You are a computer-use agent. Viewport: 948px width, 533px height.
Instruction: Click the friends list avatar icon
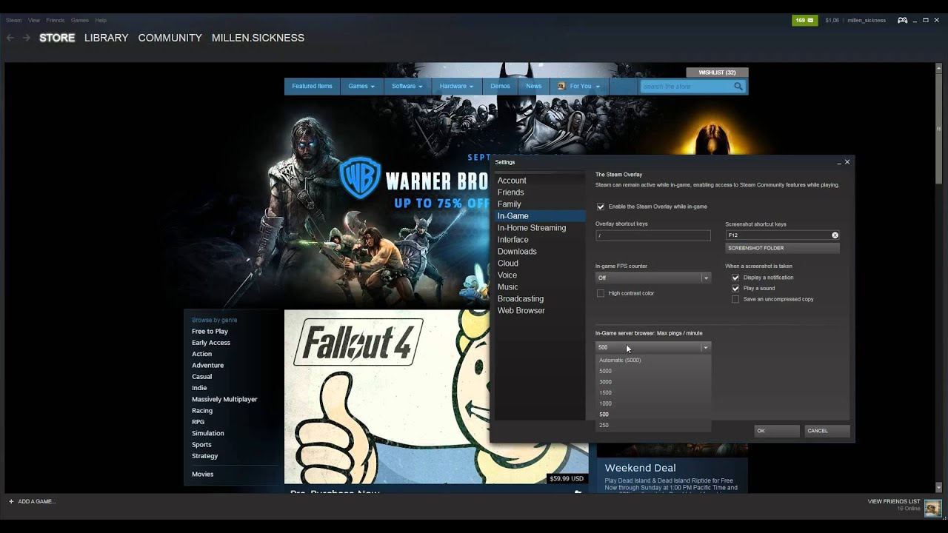tap(932, 508)
